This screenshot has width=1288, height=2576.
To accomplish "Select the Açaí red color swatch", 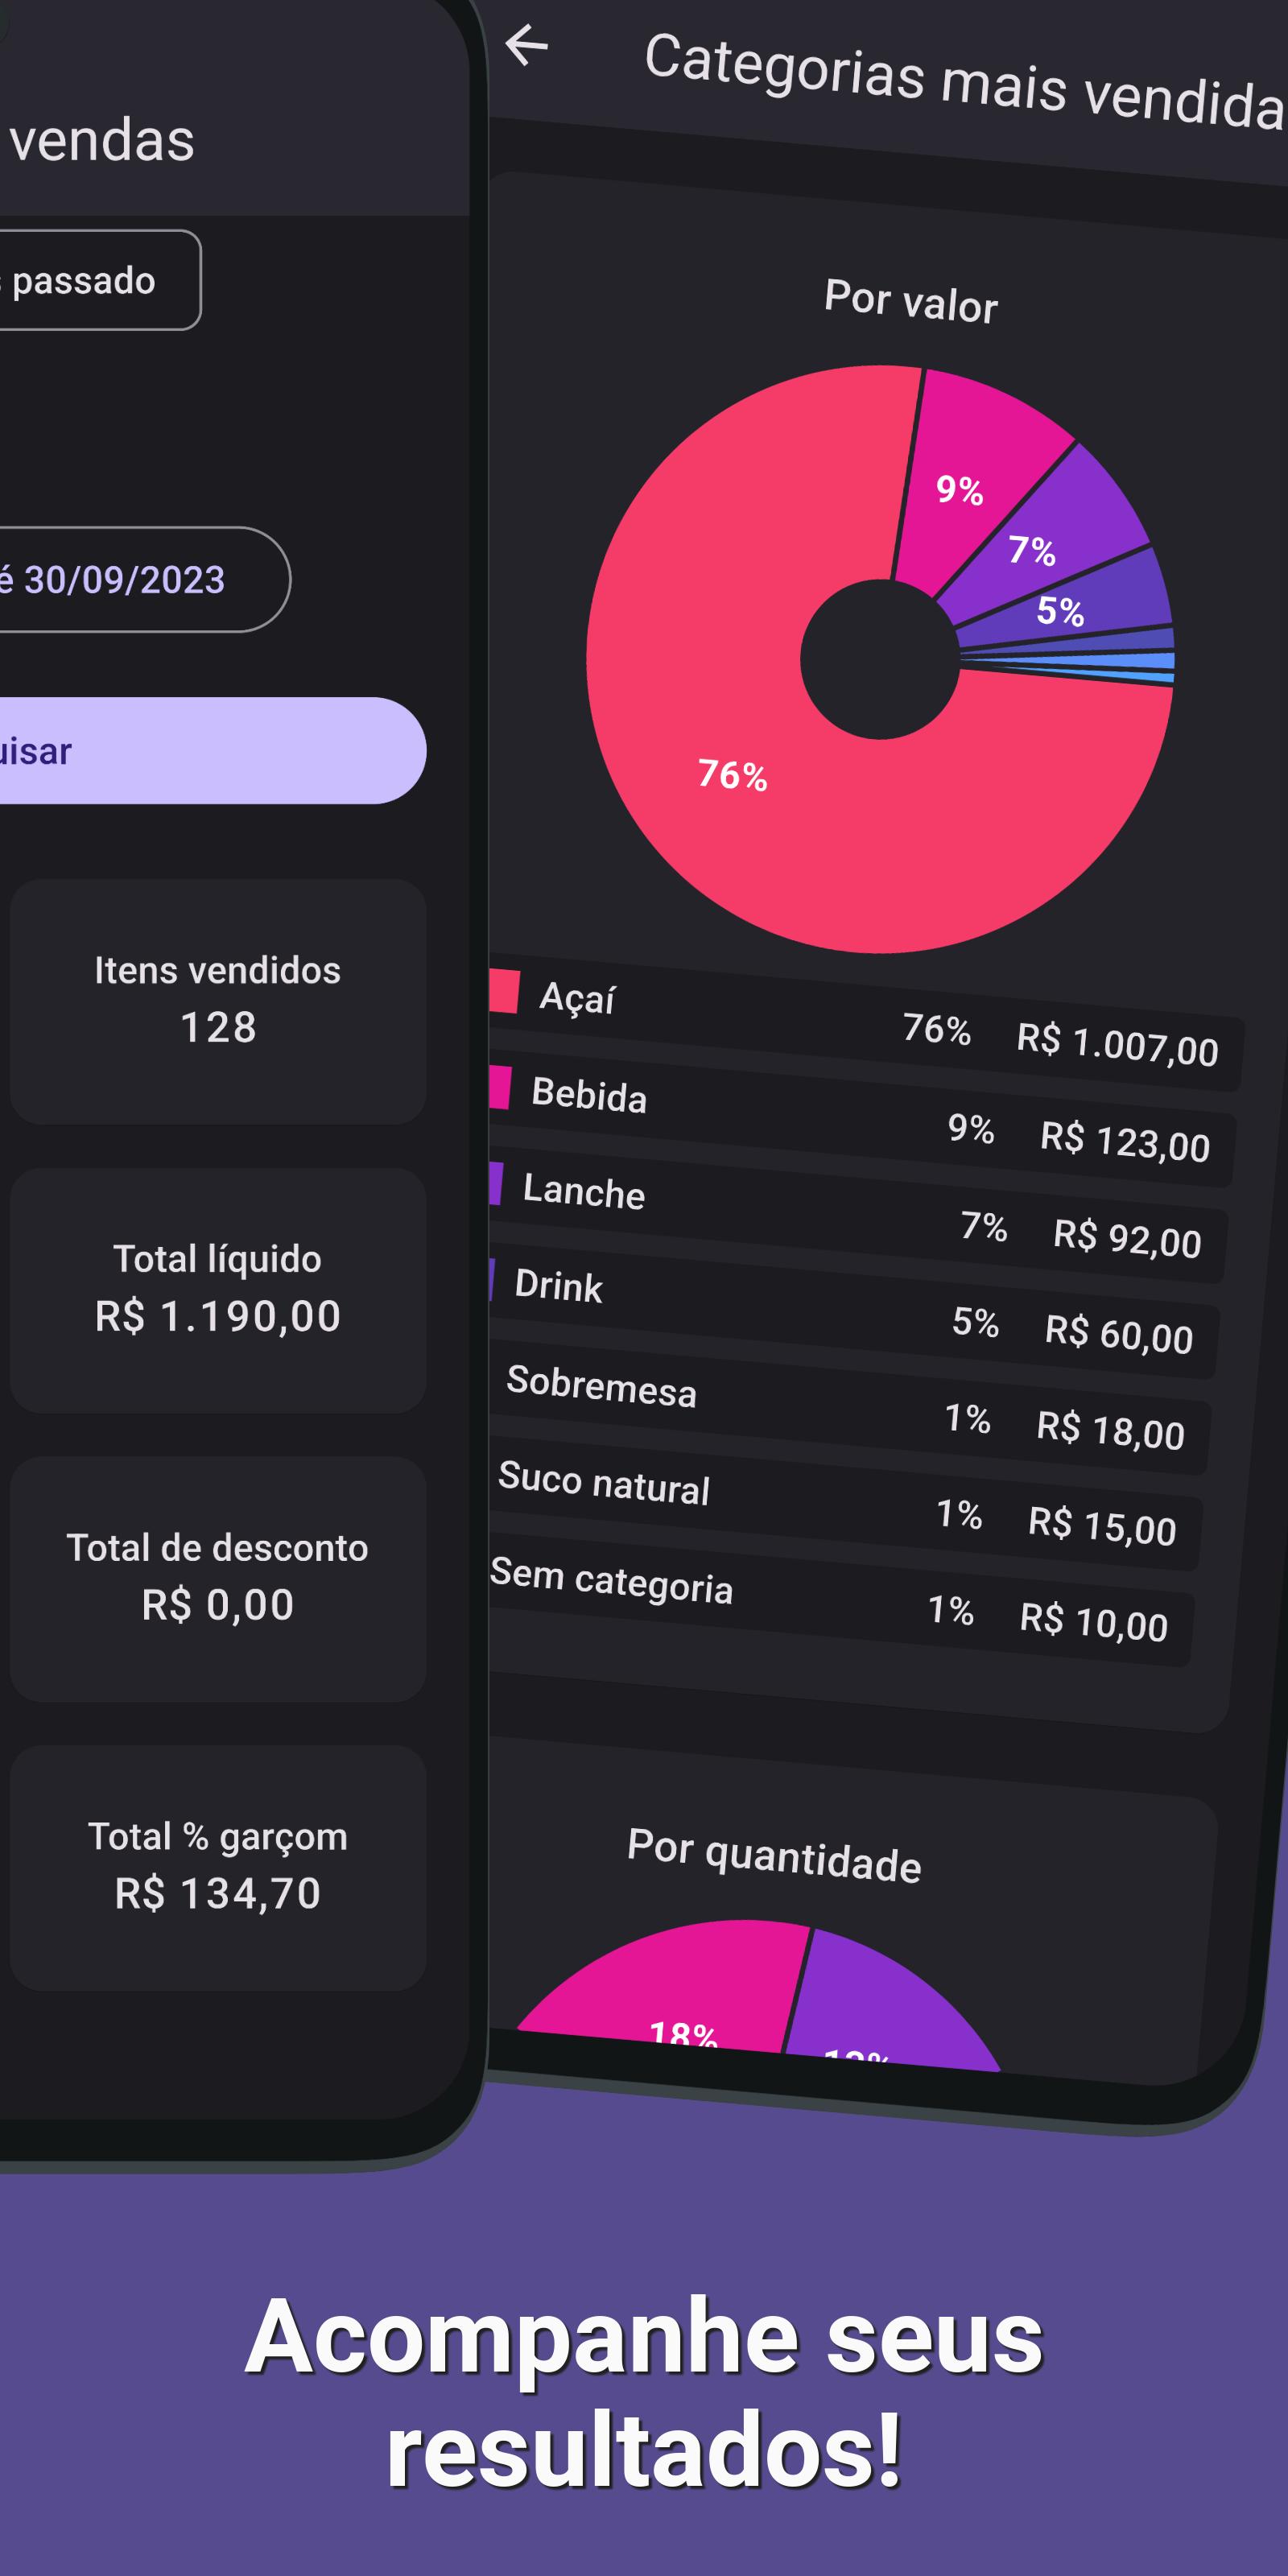I will [504, 991].
